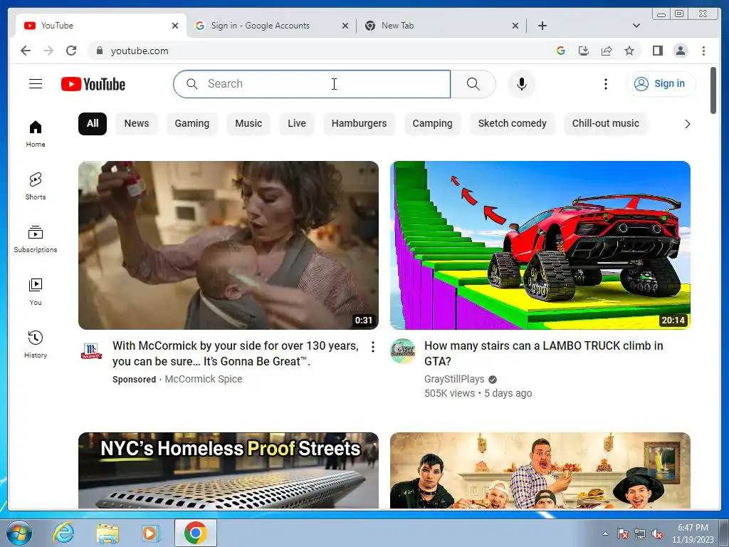Open the taskbar clock showing 6:47 PM
Screen dimensions: 729x547
point(693,533)
